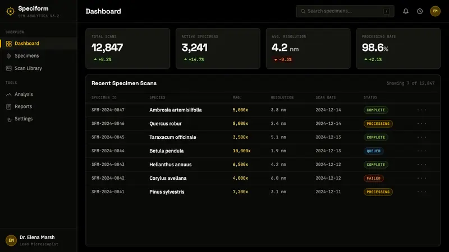Sort by Mag. column header
The image size is (449, 252).
pyautogui.click(x=237, y=97)
